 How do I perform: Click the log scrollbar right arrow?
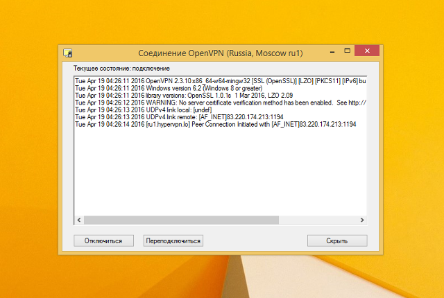(362, 220)
